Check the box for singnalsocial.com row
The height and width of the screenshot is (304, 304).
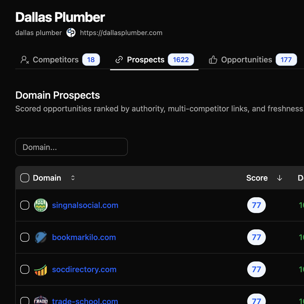point(25,205)
